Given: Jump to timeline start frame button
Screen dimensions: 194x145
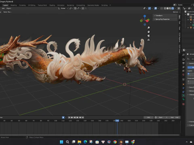Looking at the screenshot, I should pyautogui.click(x=69, y=118).
